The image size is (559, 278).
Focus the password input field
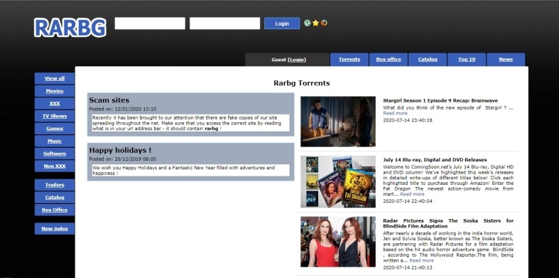point(224,23)
